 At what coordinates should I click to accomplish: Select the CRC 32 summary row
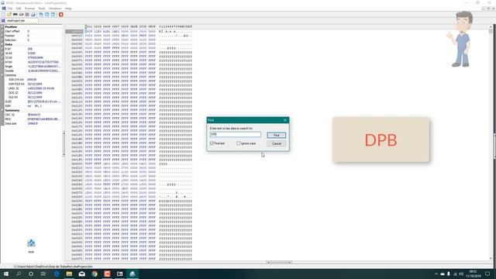coord(33,115)
